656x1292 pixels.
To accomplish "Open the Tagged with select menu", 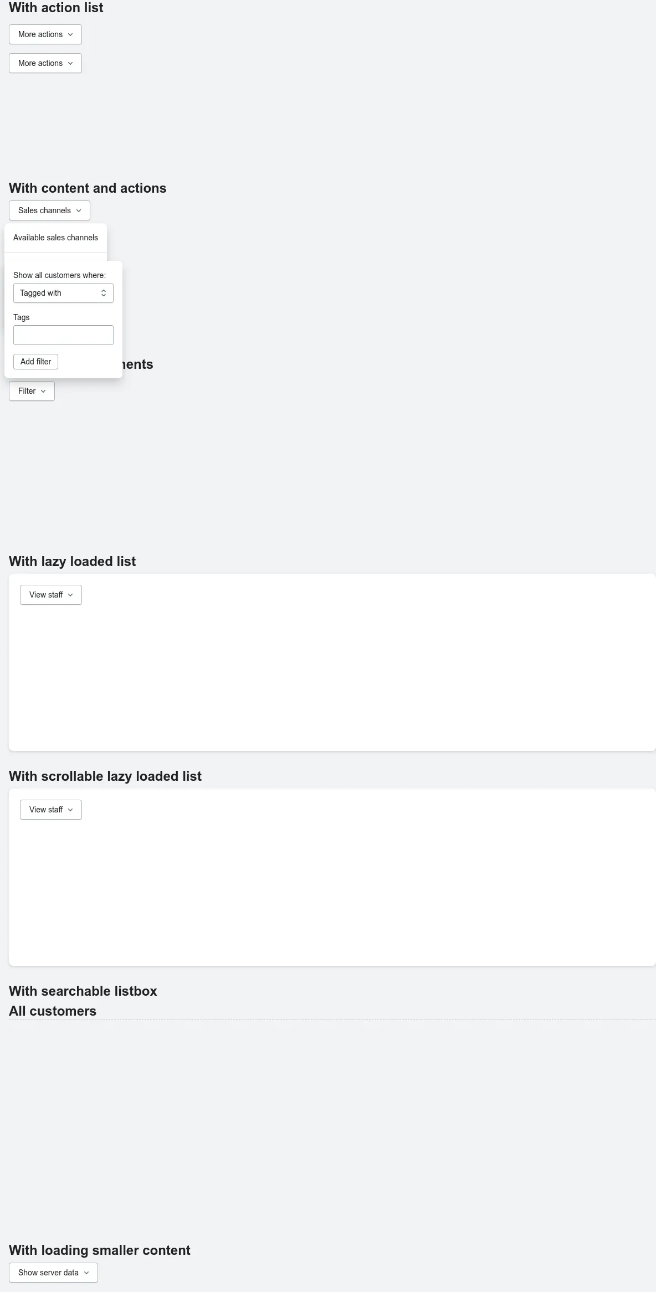I will click(63, 293).
